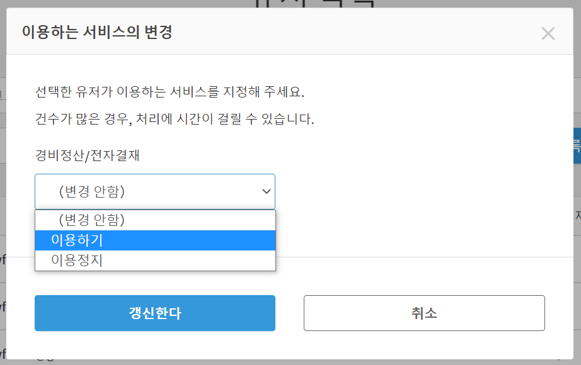Viewport: 581px width, 365px height.
Task: Click the dimmed backdrop below the dialog
Action: click(x=290, y=362)
